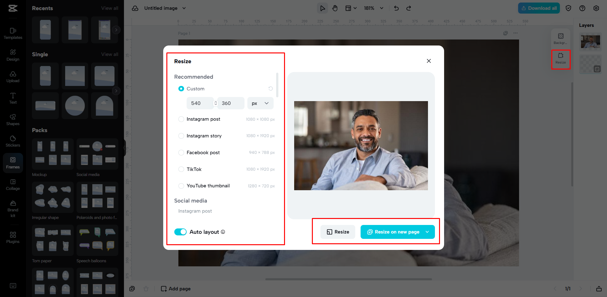Expand the Resize on new page options
The width and height of the screenshot is (607, 297).
coord(427,232)
